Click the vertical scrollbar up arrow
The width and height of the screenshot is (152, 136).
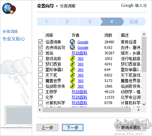coord(144,34)
